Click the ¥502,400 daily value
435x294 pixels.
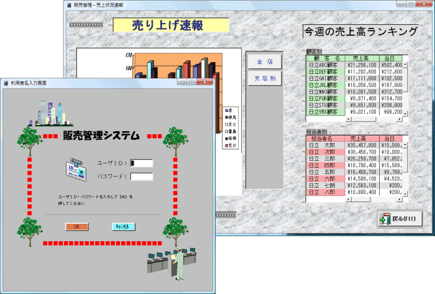(391, 65)
